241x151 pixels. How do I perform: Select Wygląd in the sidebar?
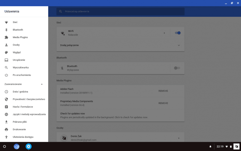17,52
